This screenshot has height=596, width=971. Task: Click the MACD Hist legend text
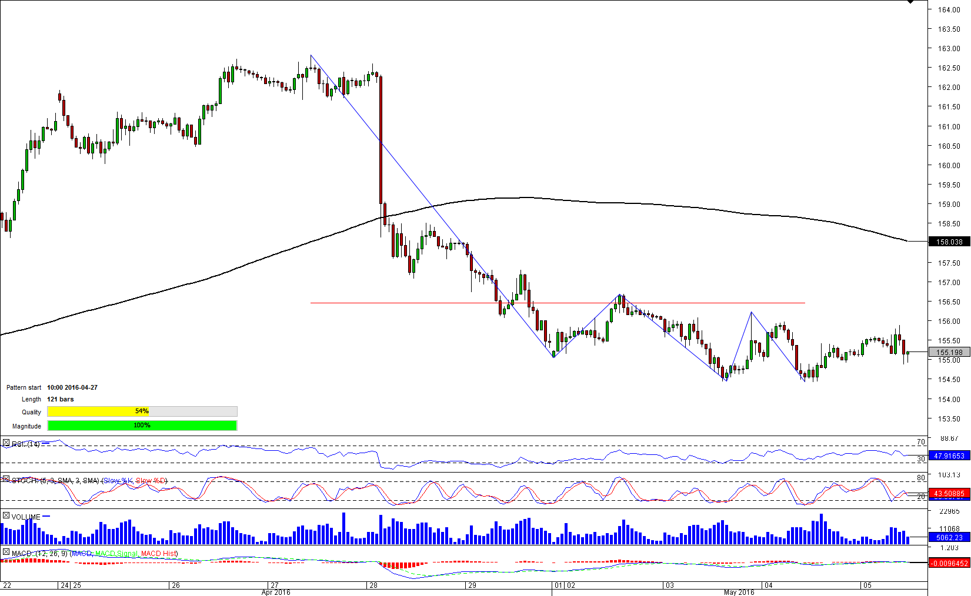point(159,554)
